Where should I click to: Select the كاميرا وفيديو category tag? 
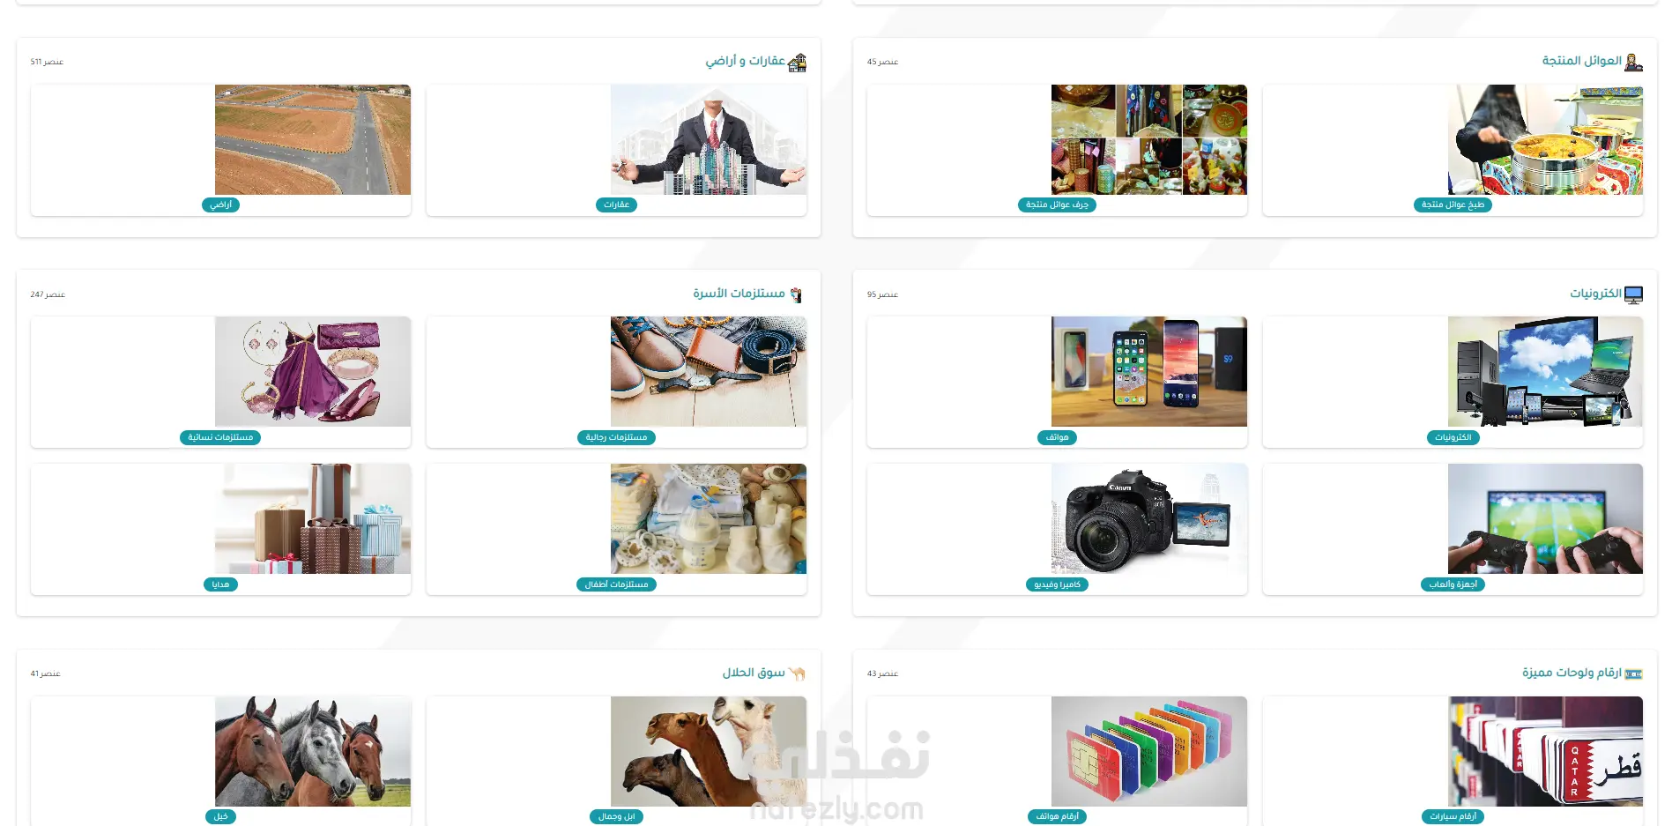coord(1057,584)
